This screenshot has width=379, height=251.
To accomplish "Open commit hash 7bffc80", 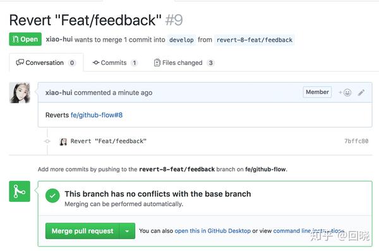I will click(356, 141).
